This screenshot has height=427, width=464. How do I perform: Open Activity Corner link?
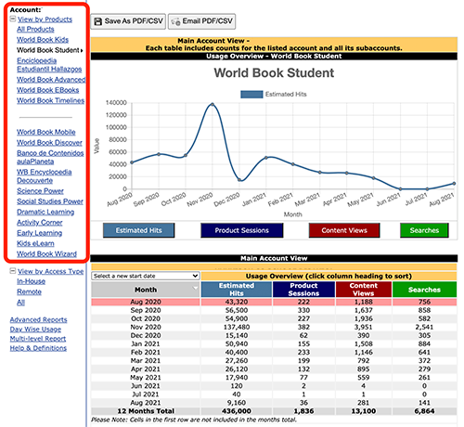(x=40, y=223)
